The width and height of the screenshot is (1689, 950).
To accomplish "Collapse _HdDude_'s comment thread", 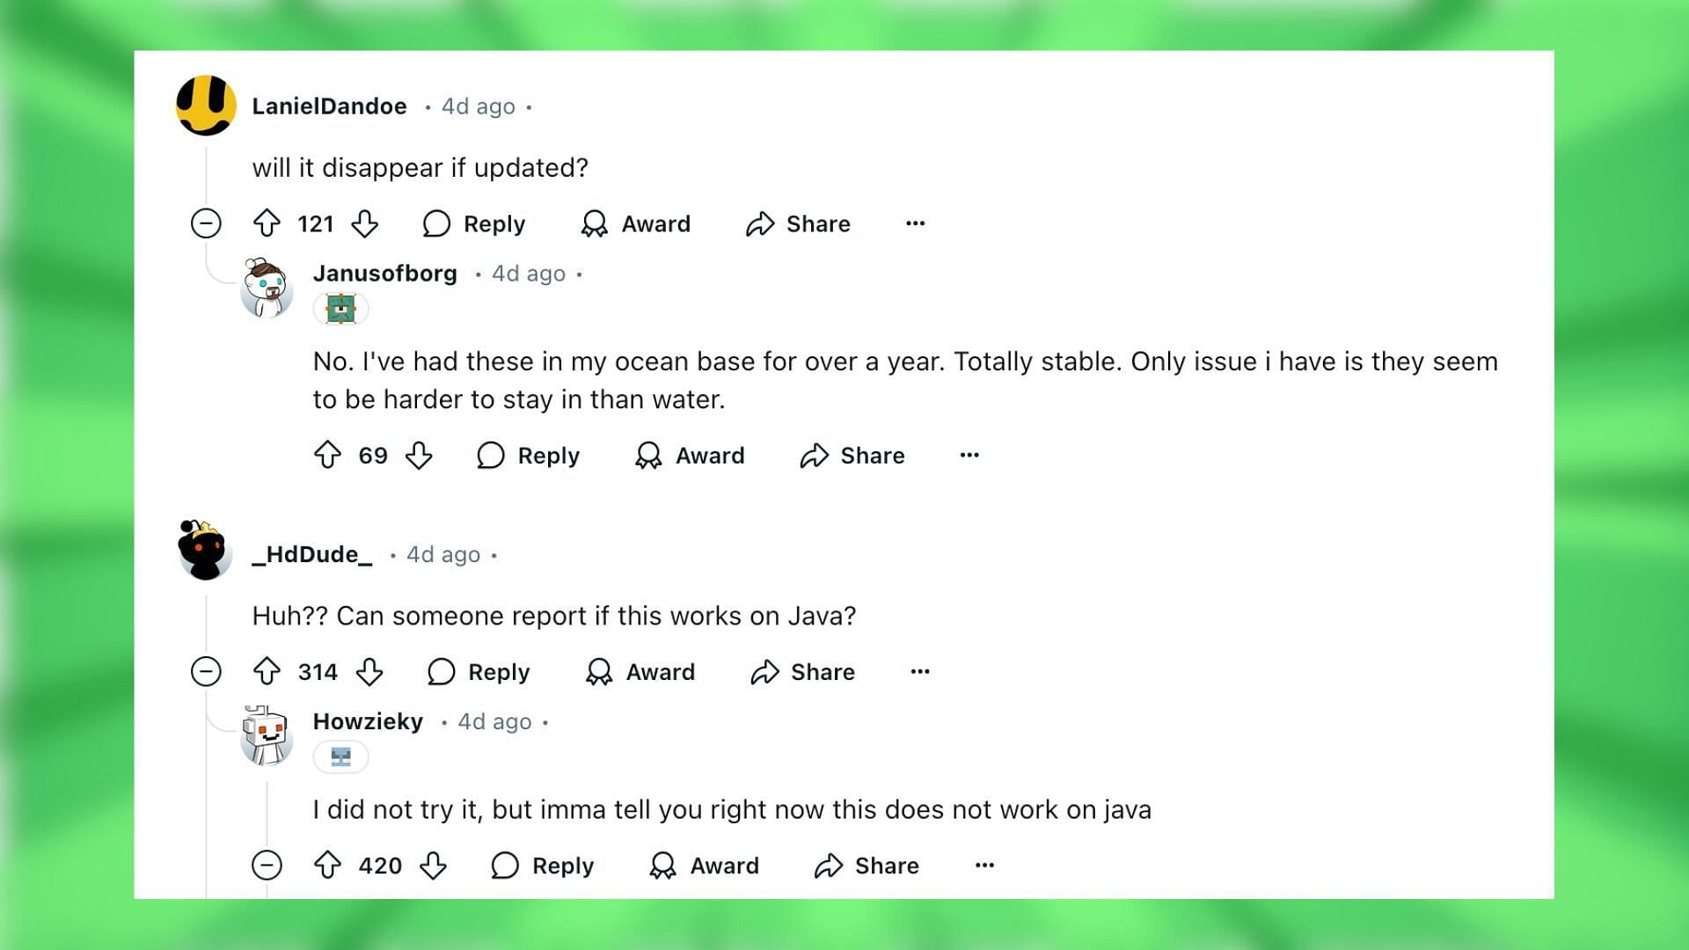I will click(208, 672).
